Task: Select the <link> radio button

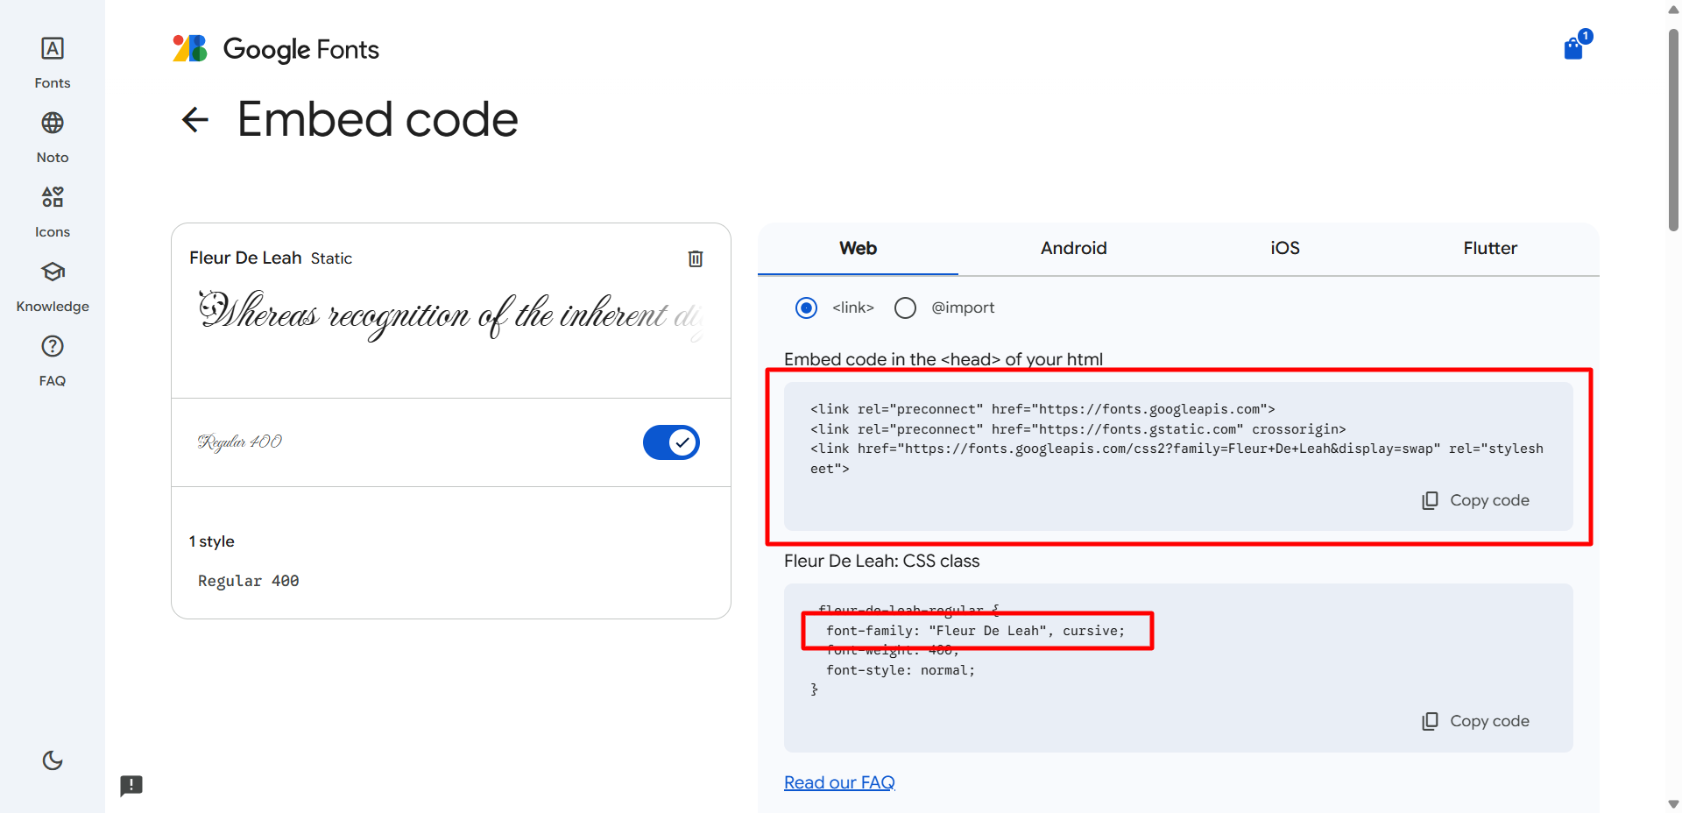Action: (x=806, y=308)
